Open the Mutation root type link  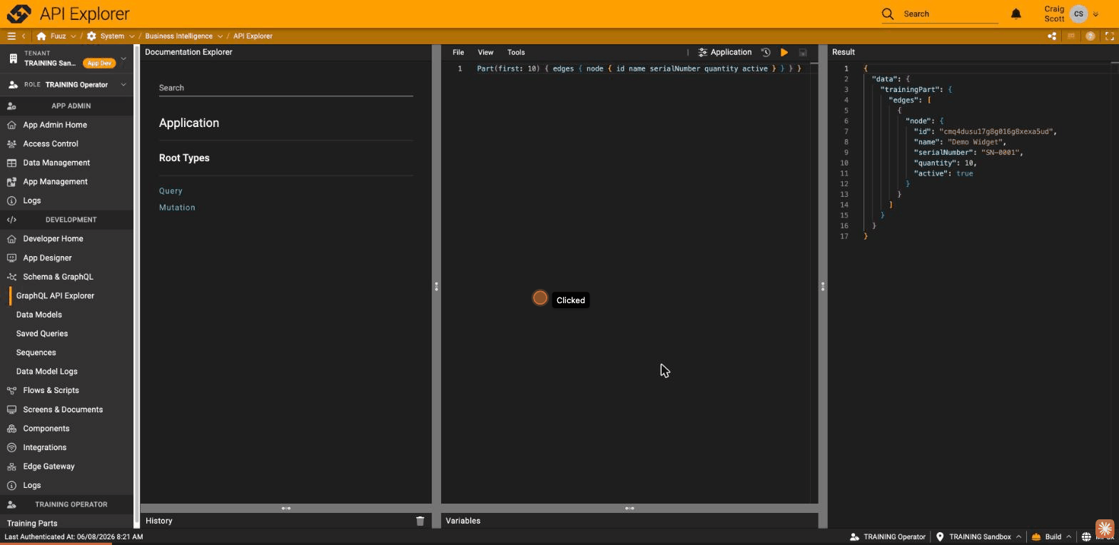177,208
